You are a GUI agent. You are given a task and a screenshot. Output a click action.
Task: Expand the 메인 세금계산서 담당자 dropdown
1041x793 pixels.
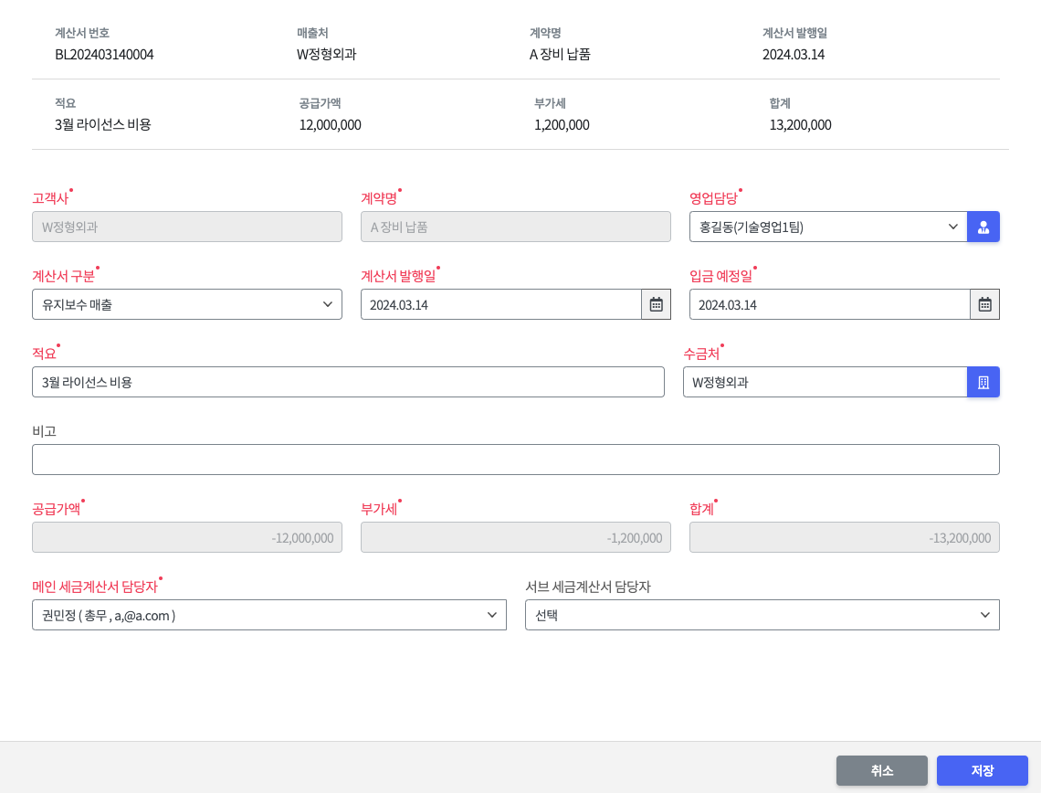click(x=269, y=615)
